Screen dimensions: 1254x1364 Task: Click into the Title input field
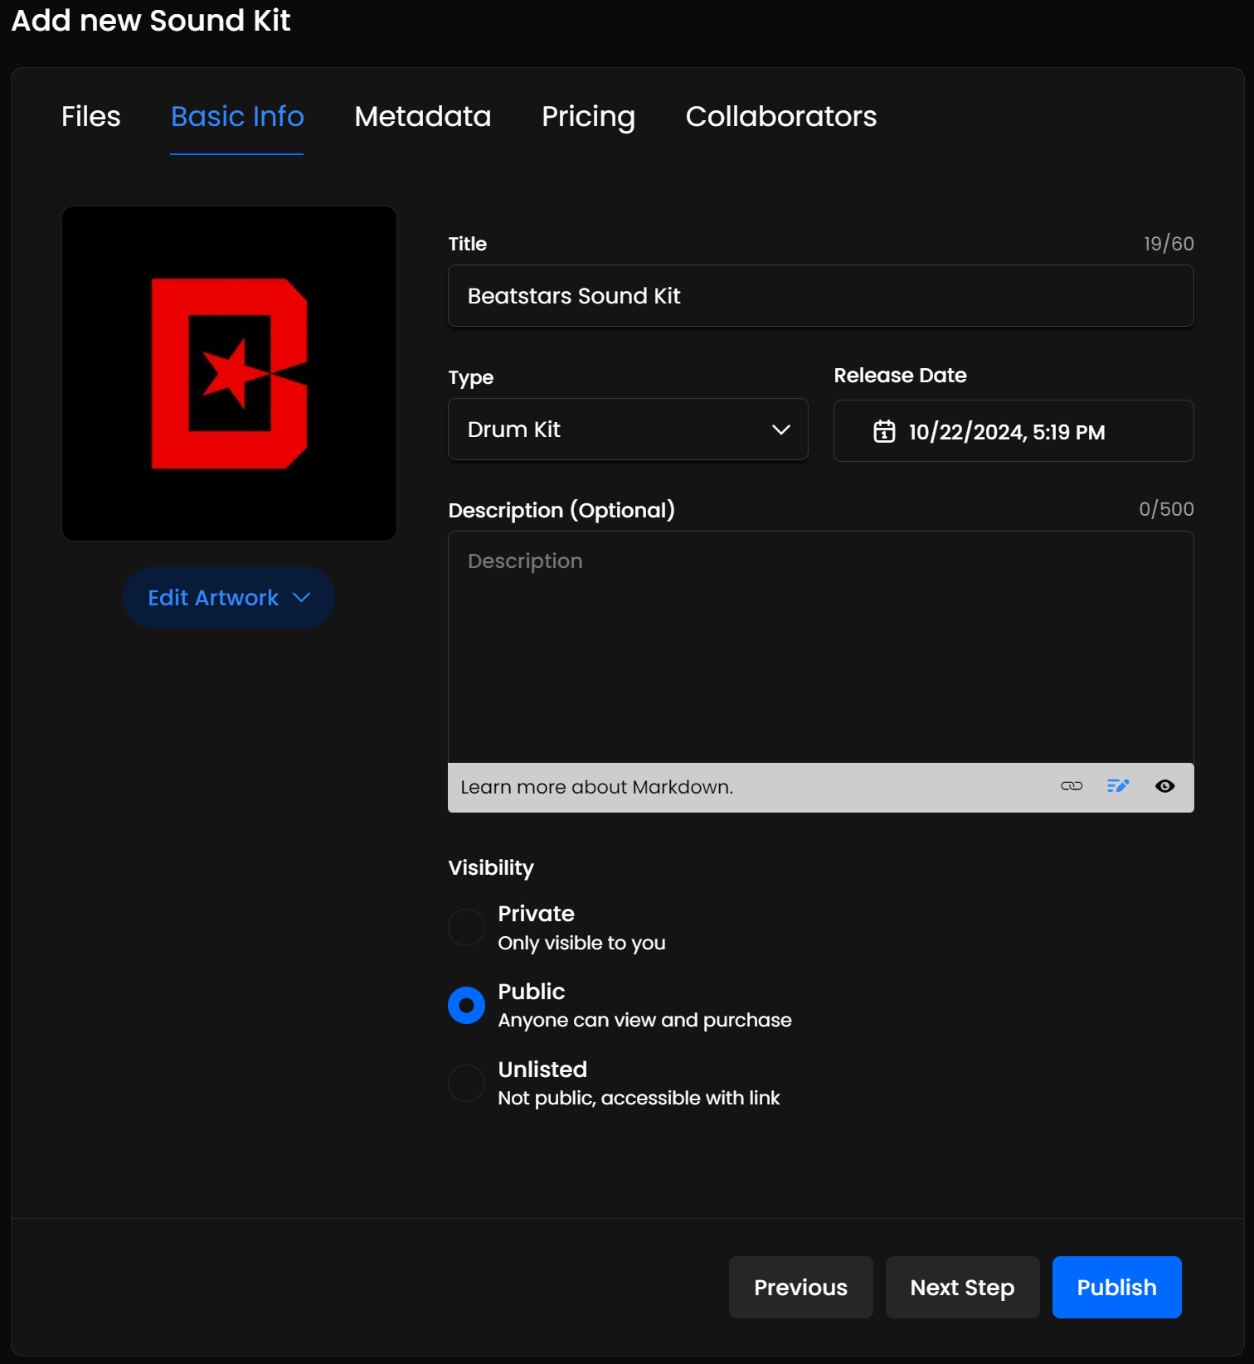[x=820, y=296]
